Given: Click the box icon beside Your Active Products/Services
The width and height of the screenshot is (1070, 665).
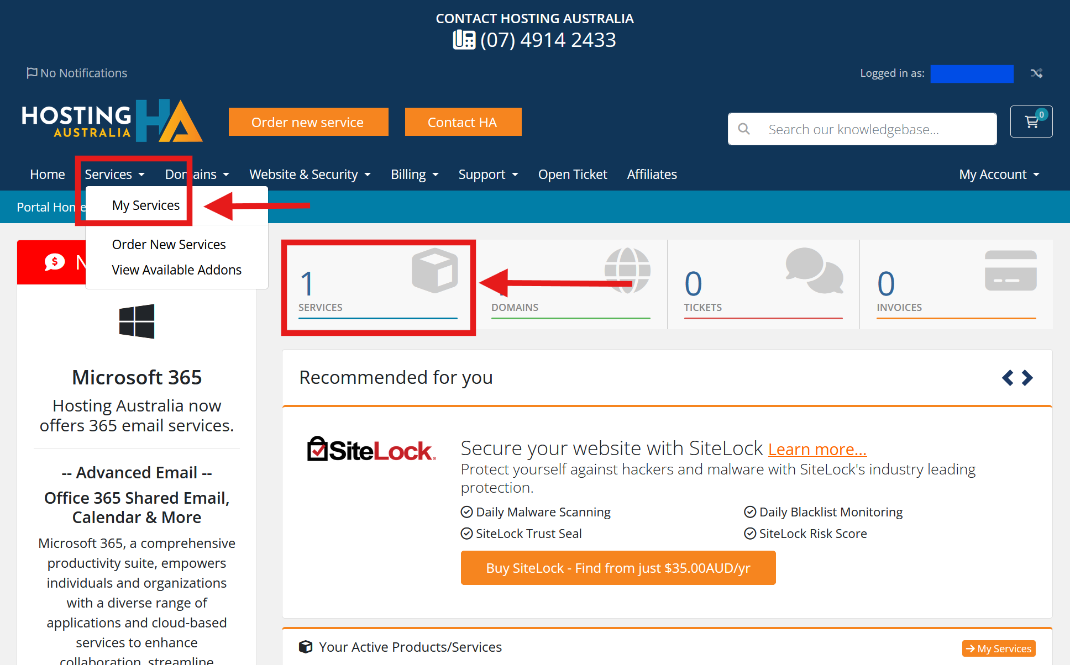Looking at the screenshot, I should pos(306,647).
